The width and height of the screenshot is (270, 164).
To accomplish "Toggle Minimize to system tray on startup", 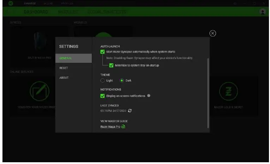I will (x=111, y=65).
